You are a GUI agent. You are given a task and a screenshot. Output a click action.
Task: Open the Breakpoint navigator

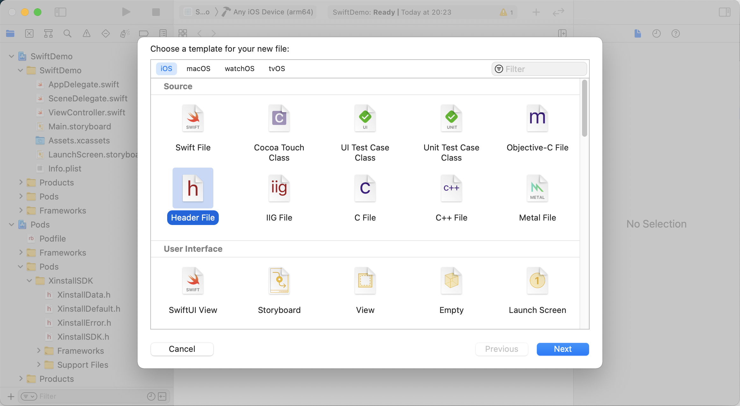click(144, 33)
